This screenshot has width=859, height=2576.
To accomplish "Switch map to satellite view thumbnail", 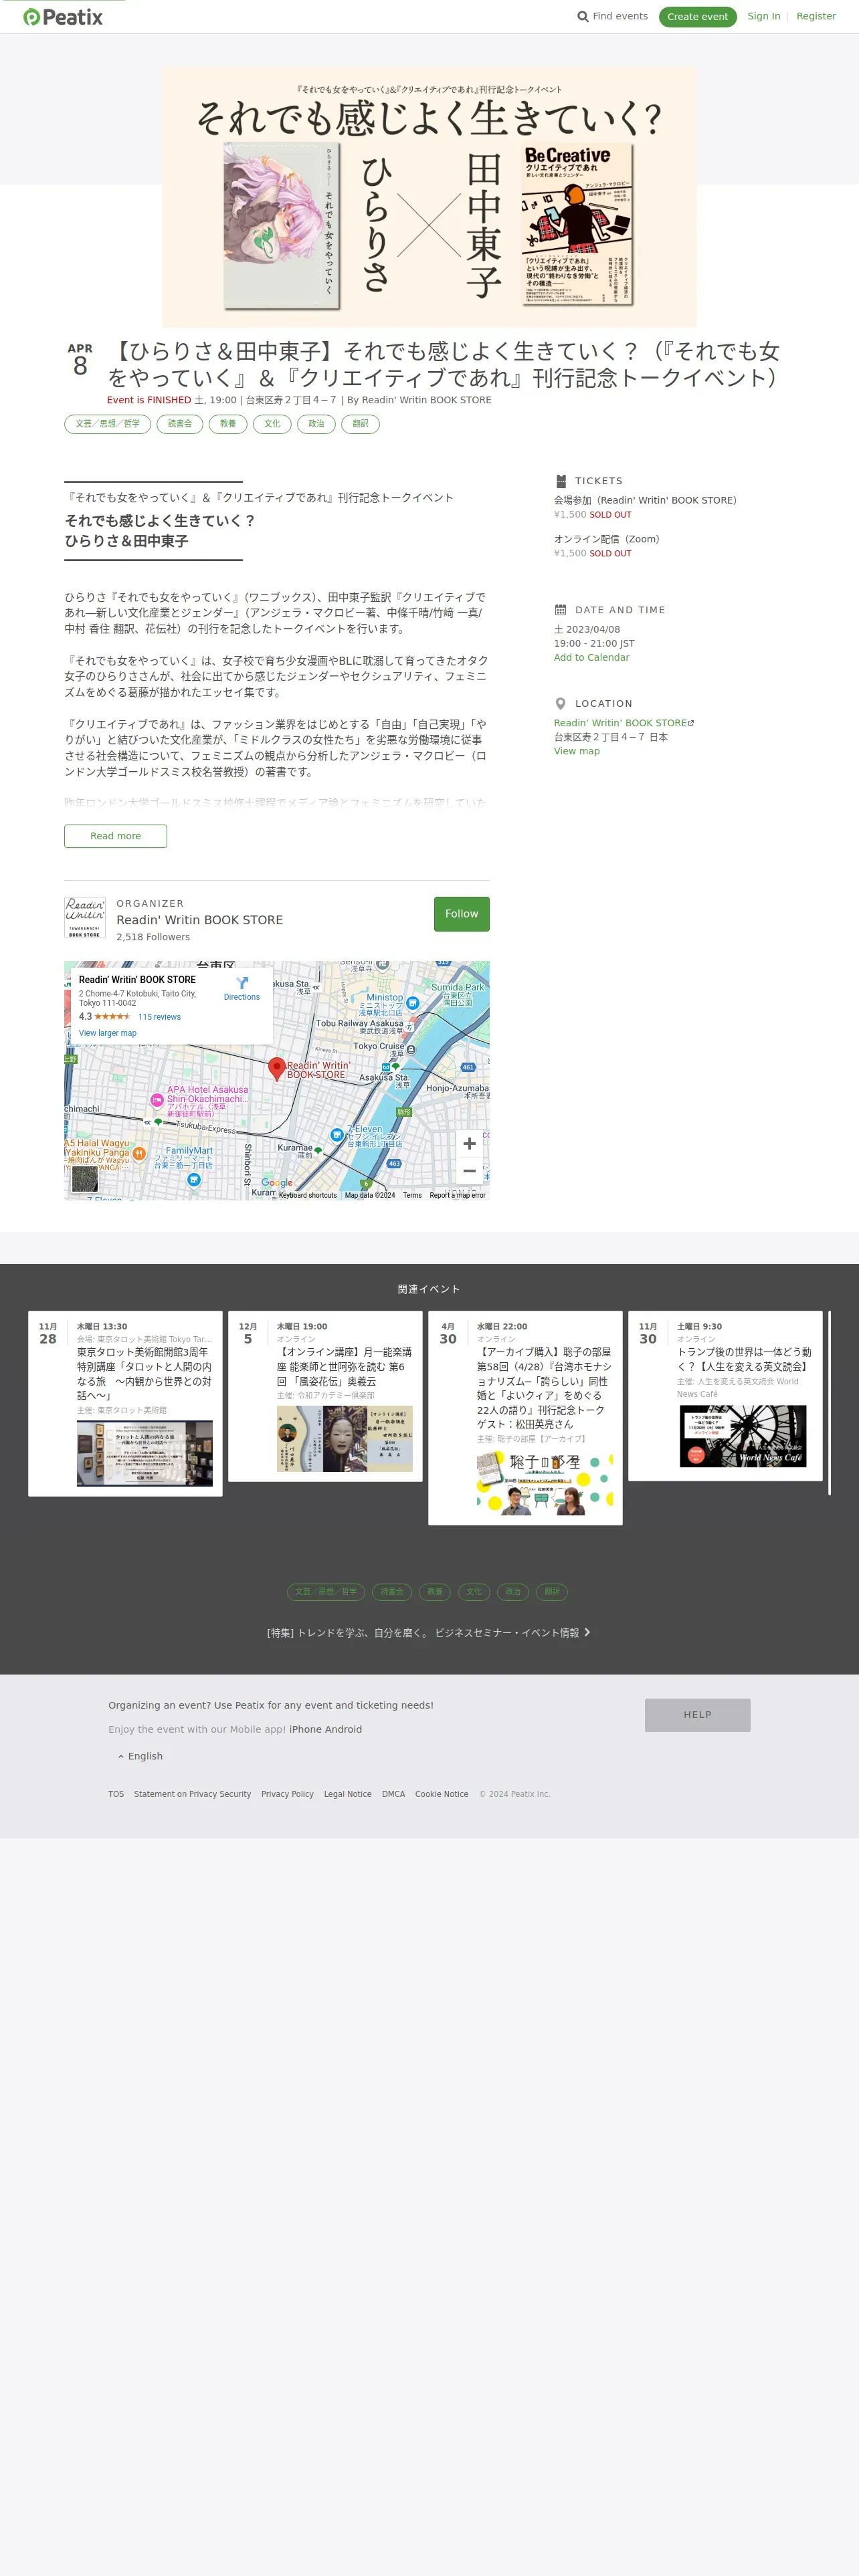I will coord(85,1178).
